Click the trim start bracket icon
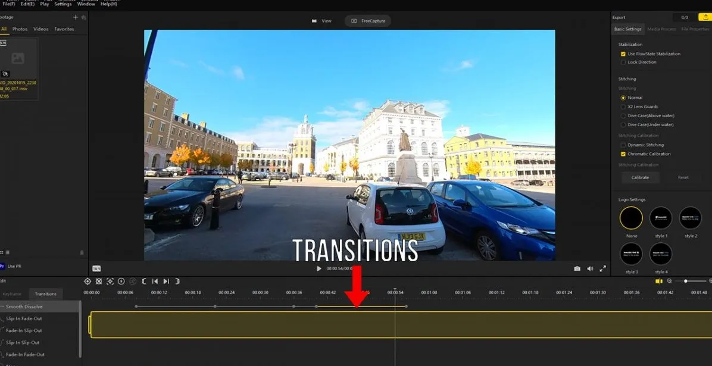712x366 pixels. pyautogui.click(x=143, y=281)
